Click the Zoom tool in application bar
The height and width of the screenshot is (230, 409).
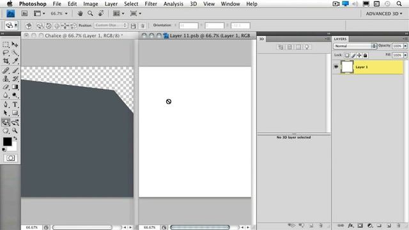click(90, 13)
